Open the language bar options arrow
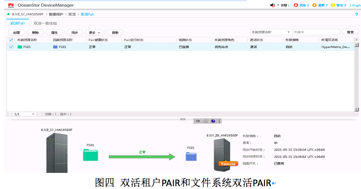 point(220,121)
